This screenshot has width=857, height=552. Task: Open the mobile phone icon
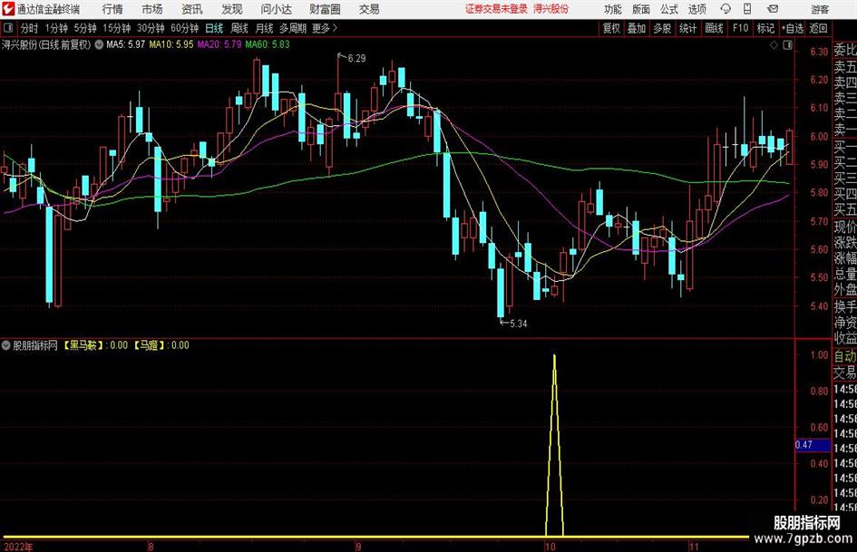[747, 9]
